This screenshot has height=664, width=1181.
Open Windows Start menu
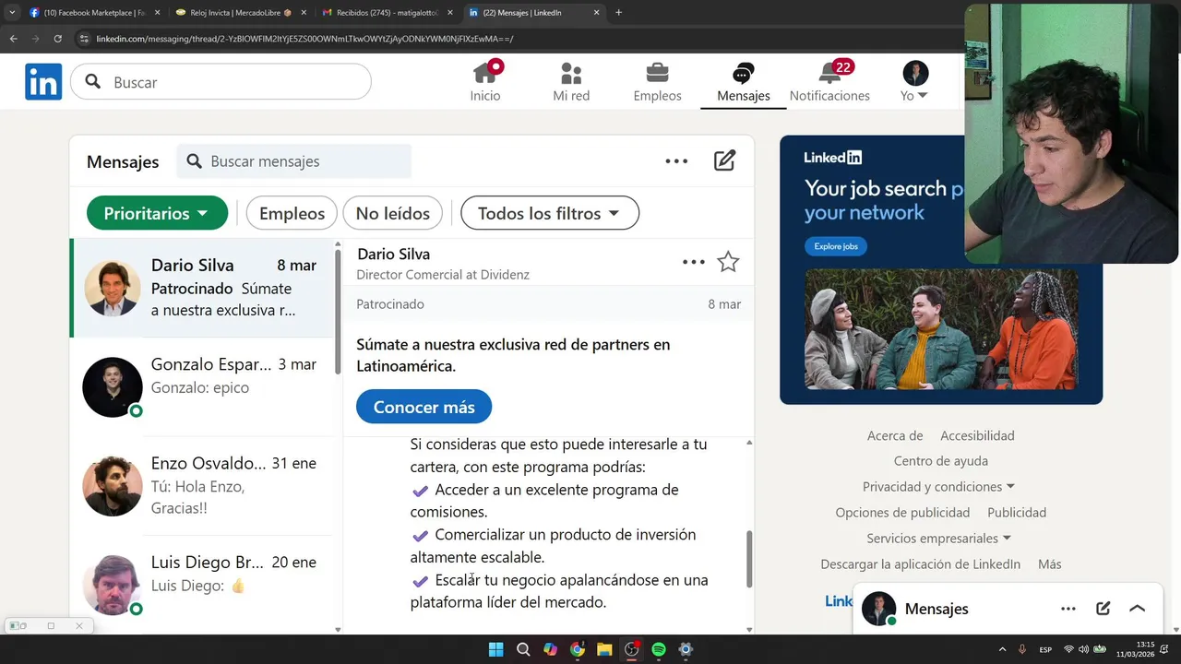[x=495, y=649]
